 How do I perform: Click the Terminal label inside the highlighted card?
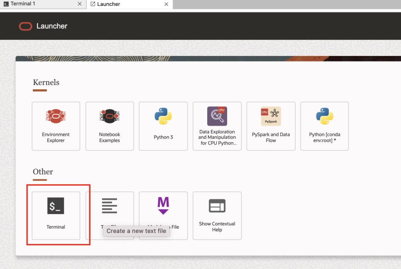click(56, 227)
